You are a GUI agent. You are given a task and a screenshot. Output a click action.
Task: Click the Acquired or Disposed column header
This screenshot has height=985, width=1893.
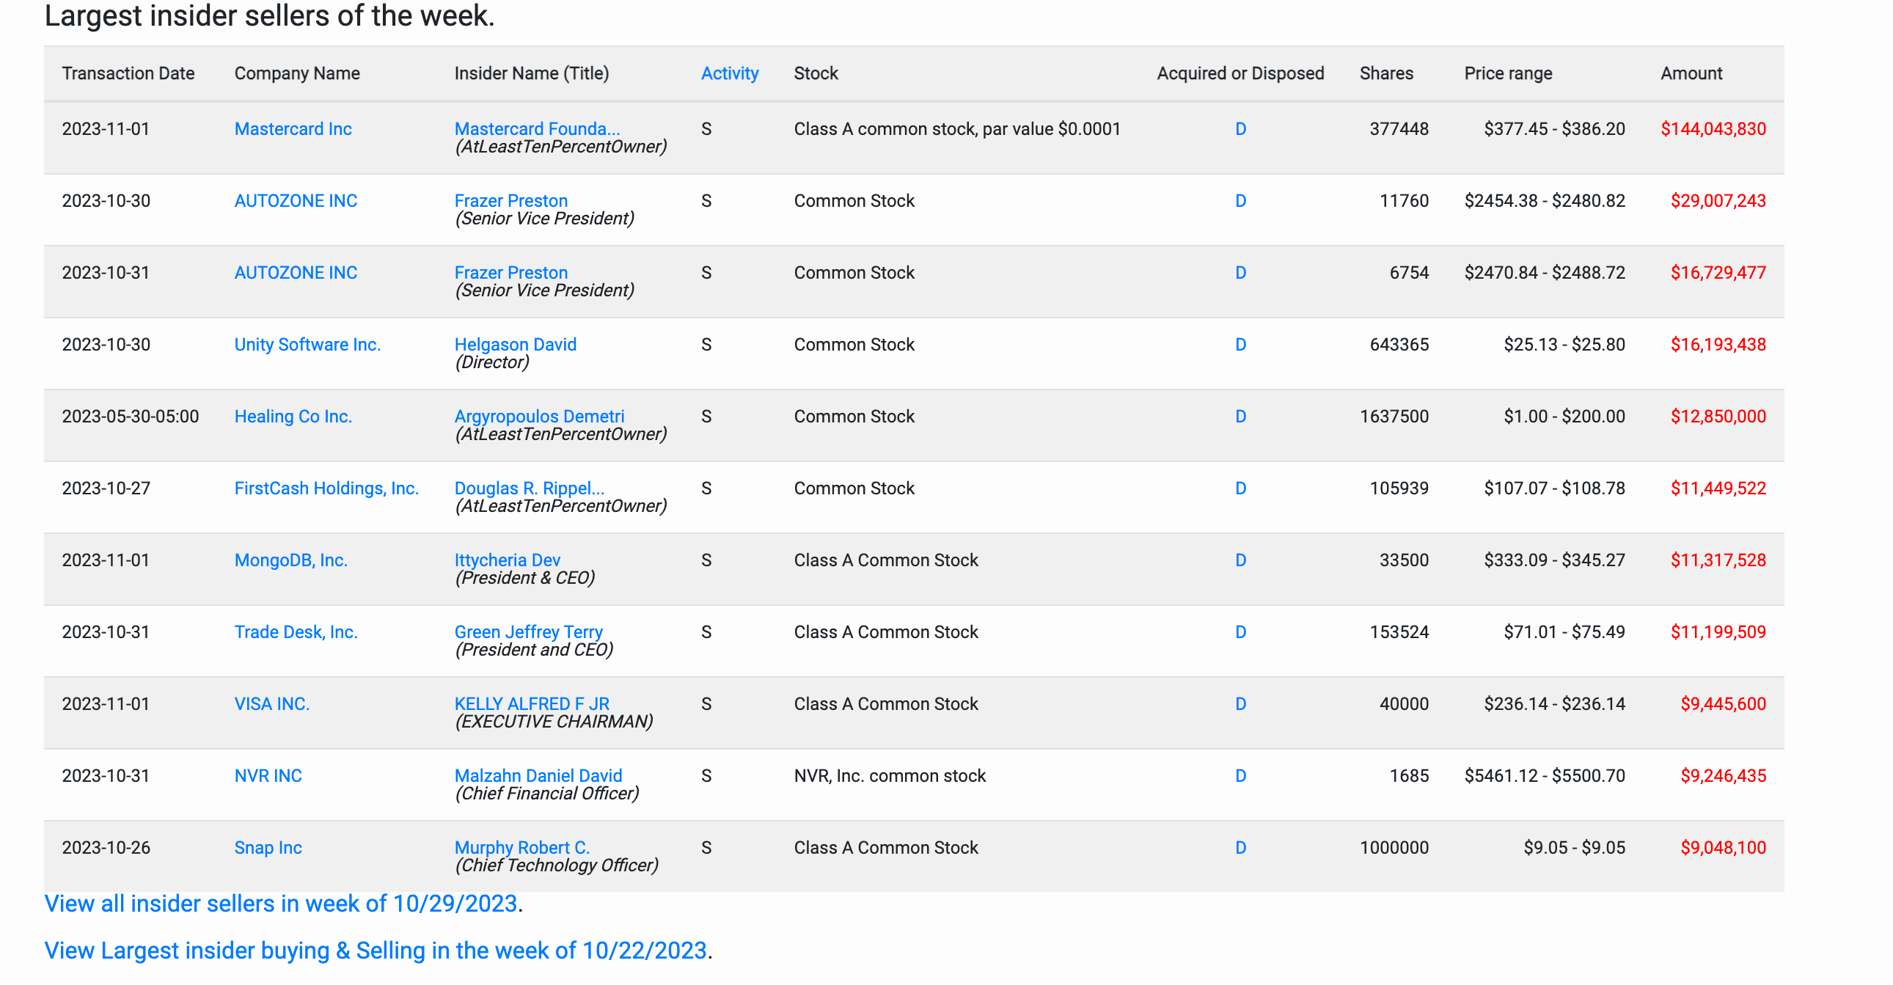[x=1240, y=73]
